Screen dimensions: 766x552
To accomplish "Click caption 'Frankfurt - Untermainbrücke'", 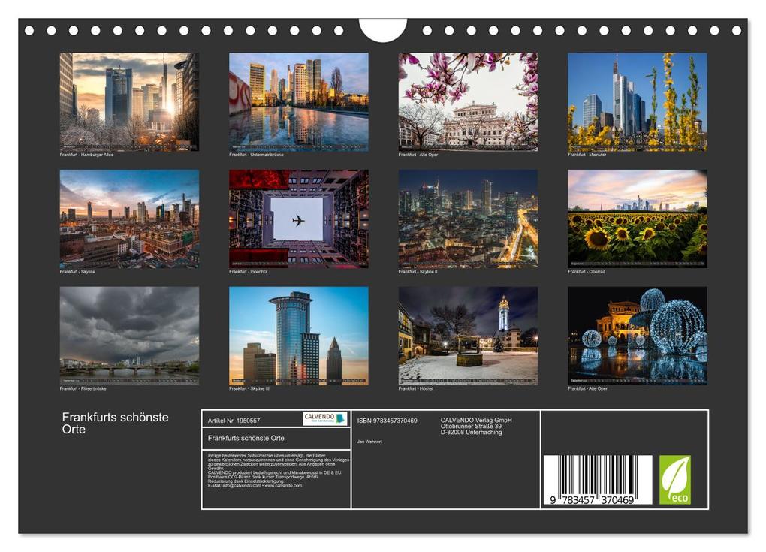I will coord(256,155).
